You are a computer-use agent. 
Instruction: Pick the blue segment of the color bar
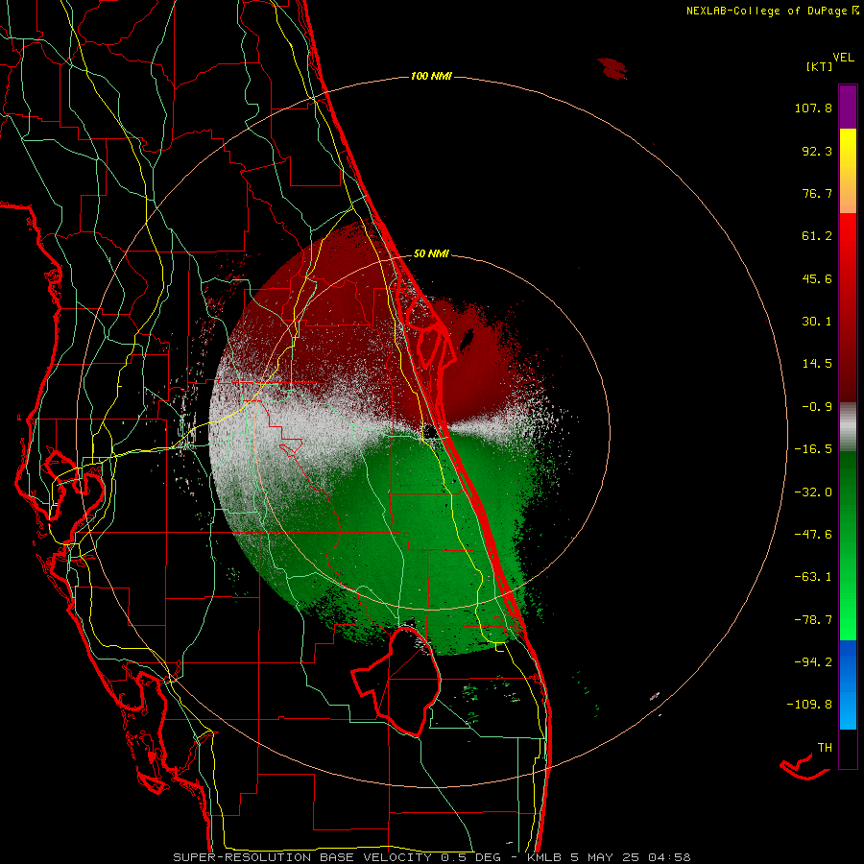[848, 684]
